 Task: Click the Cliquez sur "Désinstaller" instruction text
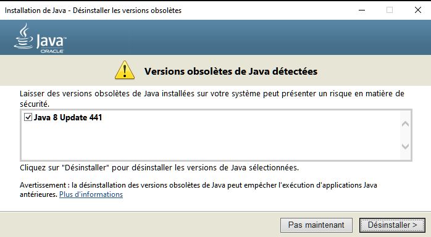click(159, 167)
